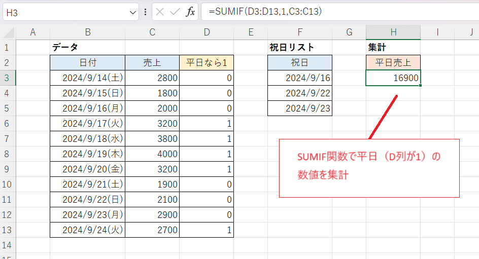This screenshot has height=259, width=479.
Task: Click the sales value 1800
Action: coord(152,93)
